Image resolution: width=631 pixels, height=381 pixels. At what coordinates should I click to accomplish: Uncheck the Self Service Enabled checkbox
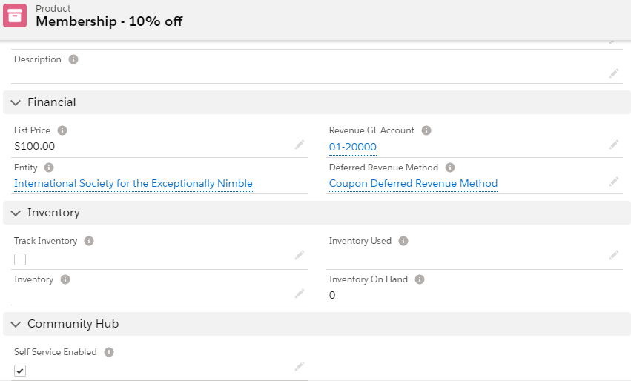point(20,370)
